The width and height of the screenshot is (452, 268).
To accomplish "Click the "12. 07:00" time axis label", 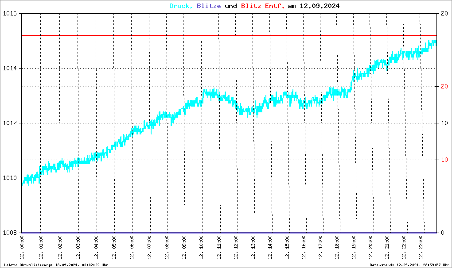I will [x=149, y=247].
